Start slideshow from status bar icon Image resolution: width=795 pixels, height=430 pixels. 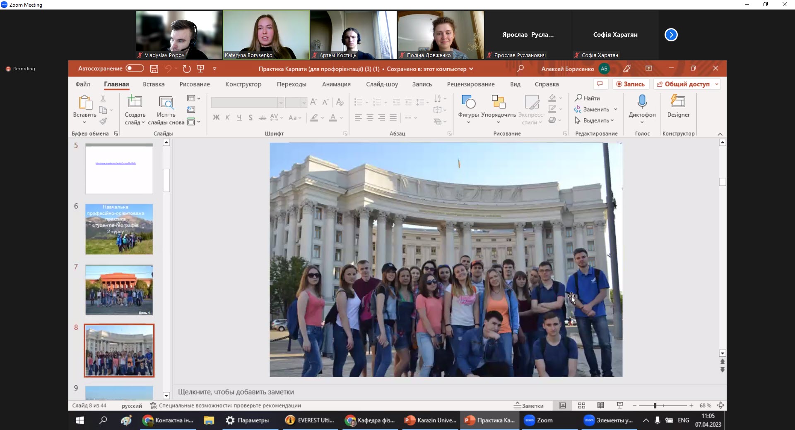coord(620,406)
